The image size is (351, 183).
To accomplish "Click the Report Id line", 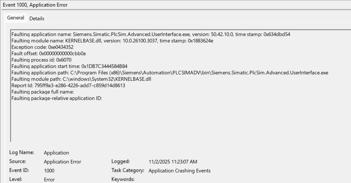I will pyautogui.click(x=68, y=86).
